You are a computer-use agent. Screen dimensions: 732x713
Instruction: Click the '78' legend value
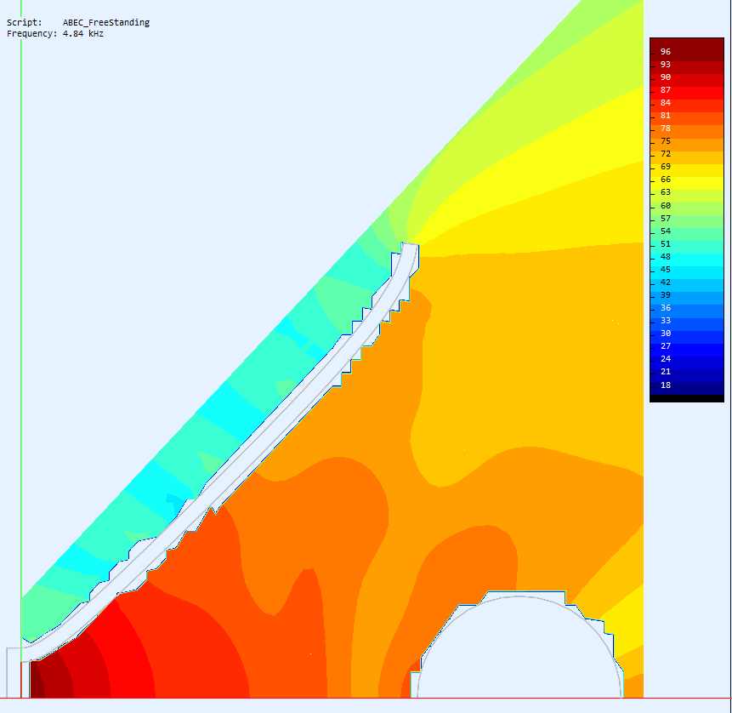pyautogui.click(x=666, y=128)
